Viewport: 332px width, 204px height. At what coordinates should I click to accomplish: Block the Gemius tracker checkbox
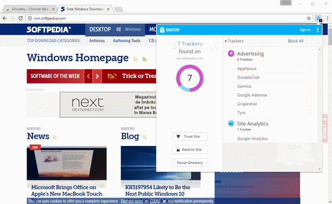309,86
